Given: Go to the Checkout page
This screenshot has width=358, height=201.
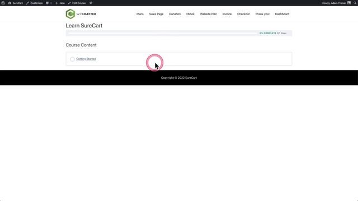Looking at the screenshot, I should 243,14.
